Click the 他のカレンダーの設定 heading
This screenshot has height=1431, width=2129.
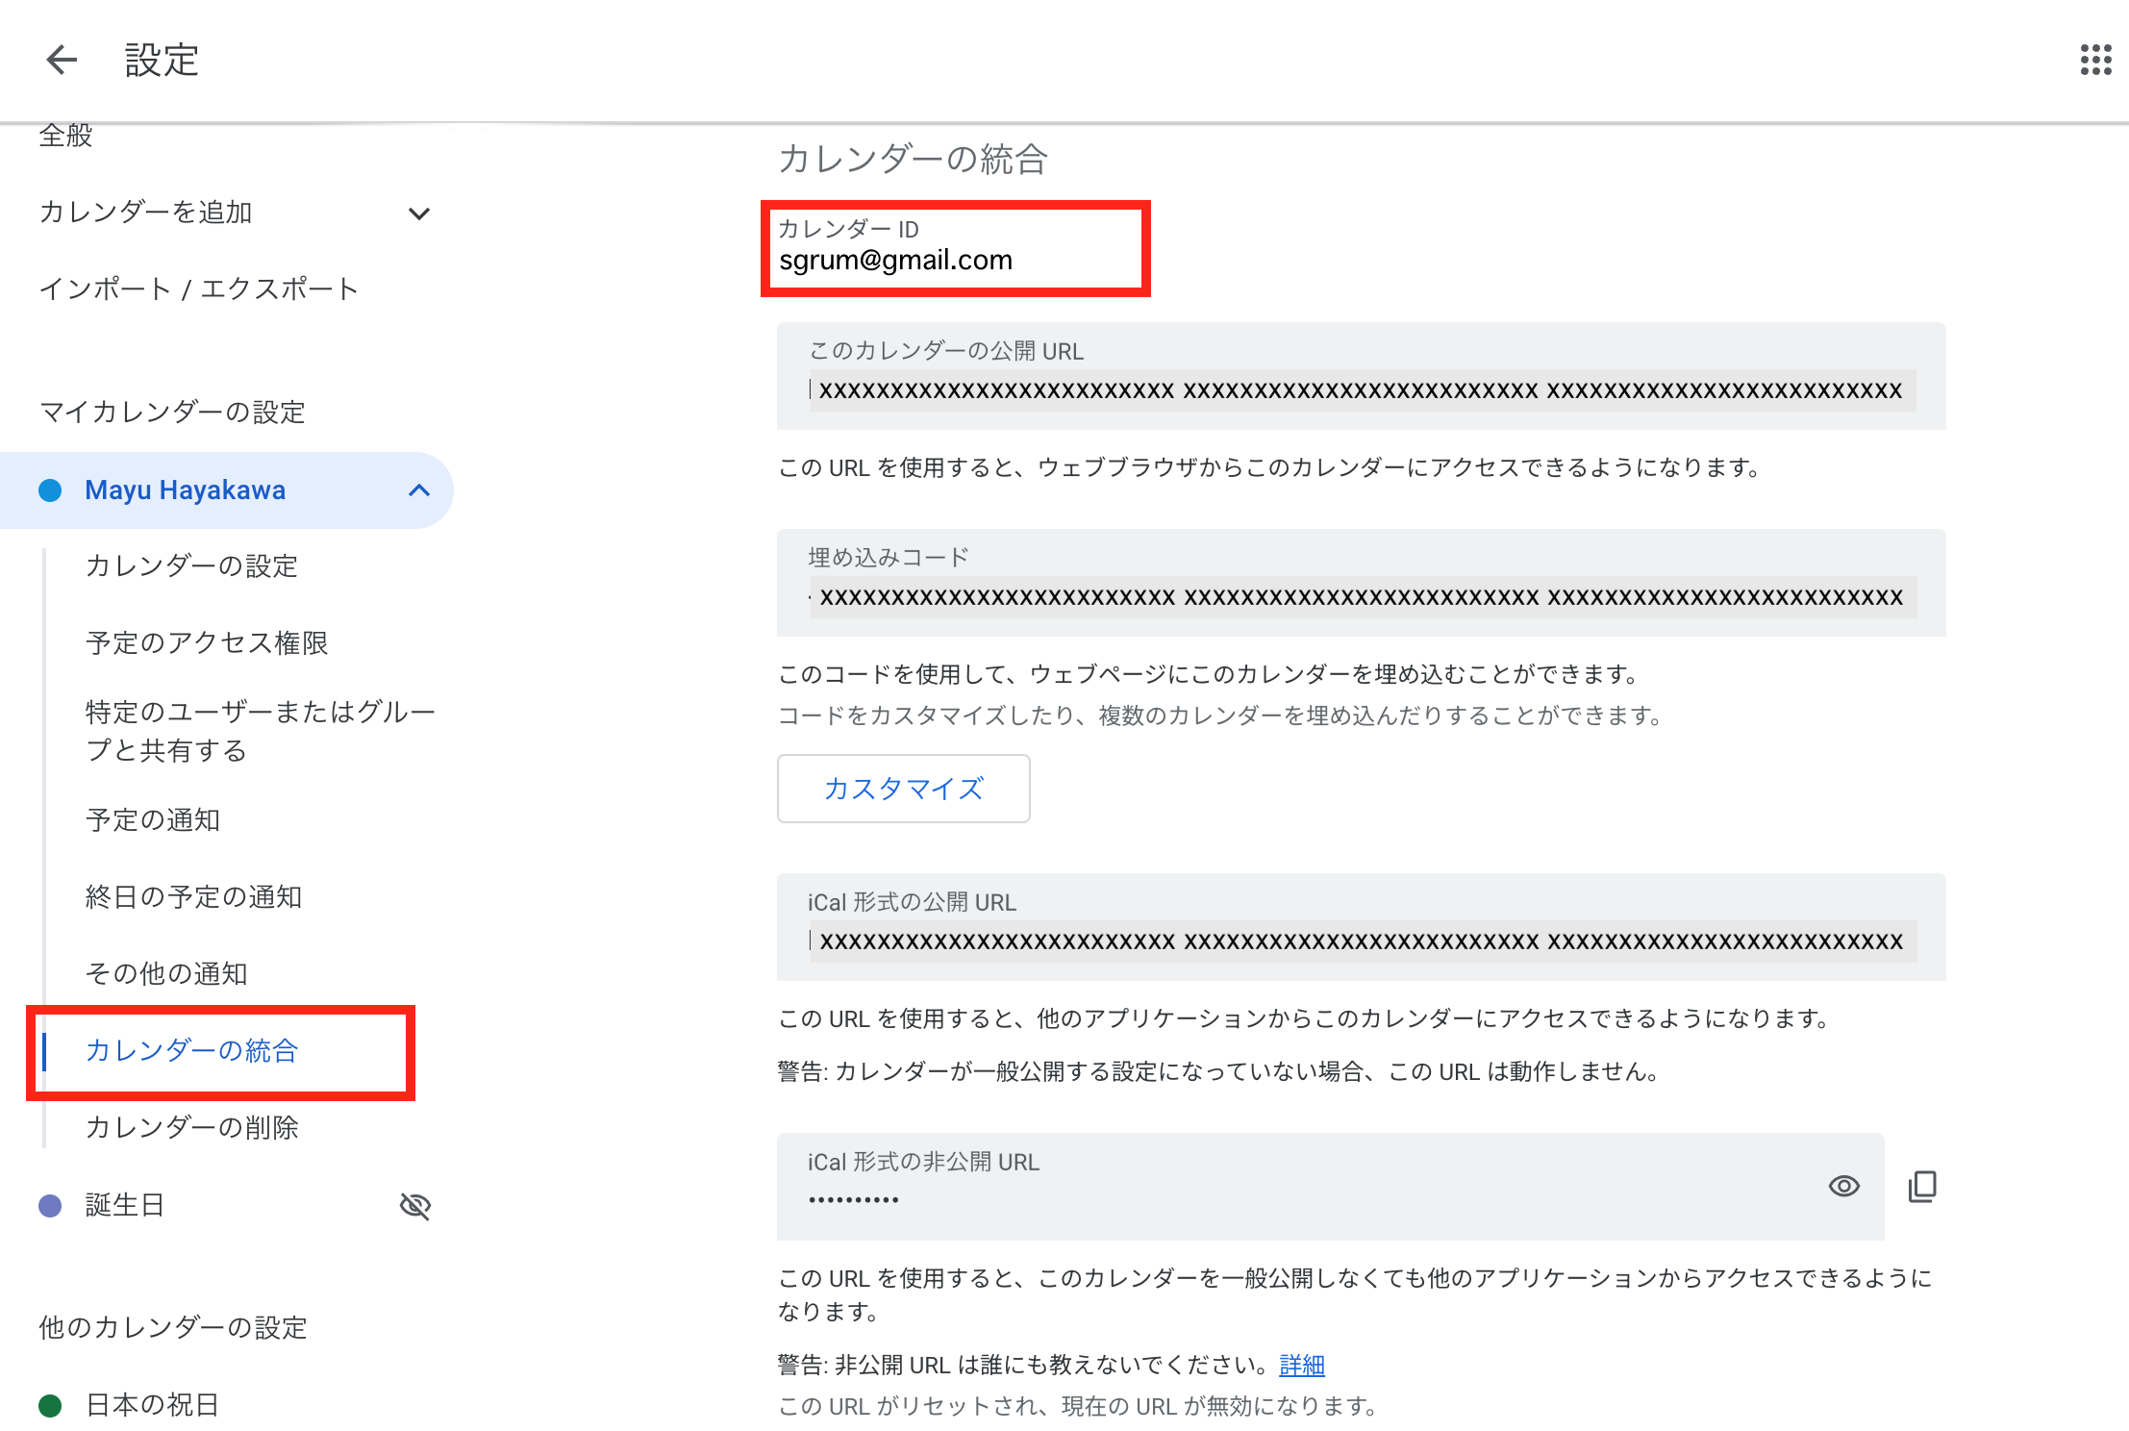173,1328
